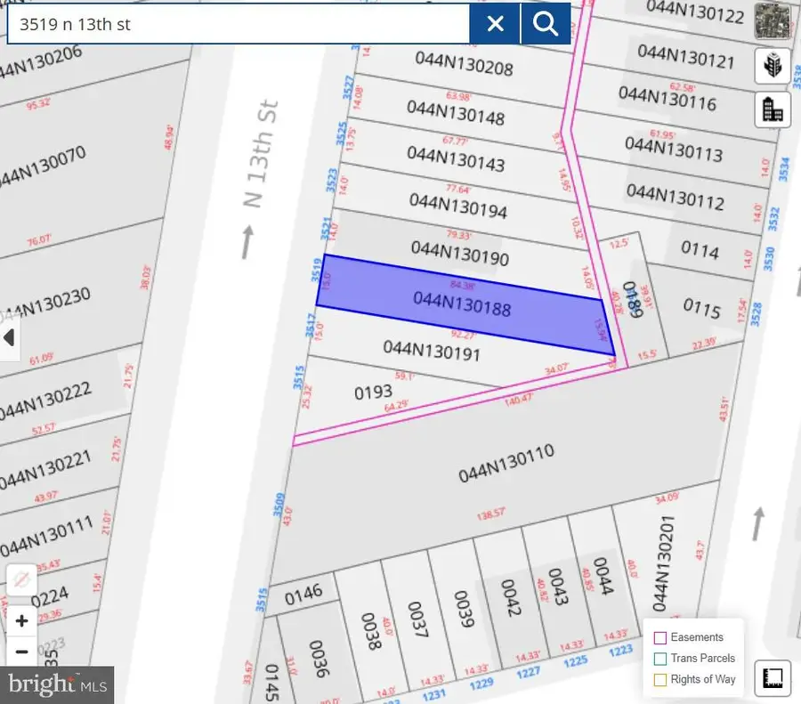Switch to aerial imagery basemap thumbnail
This screenshot has width=801, height=704.
pyautogui.click(x=771, y=21)
